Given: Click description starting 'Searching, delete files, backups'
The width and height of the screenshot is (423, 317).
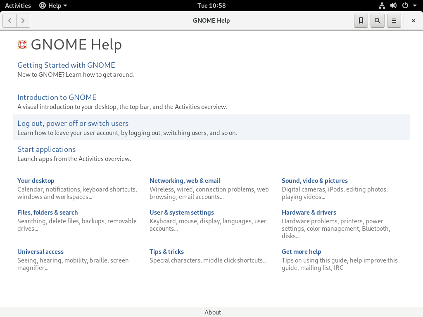Looking at the screenshot, I should click(77, 225).
